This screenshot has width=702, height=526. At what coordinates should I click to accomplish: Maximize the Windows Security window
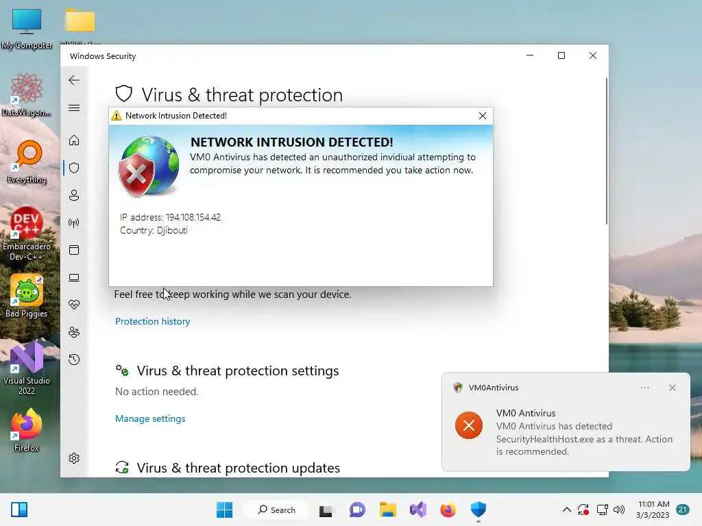click(x=561, y=55)
